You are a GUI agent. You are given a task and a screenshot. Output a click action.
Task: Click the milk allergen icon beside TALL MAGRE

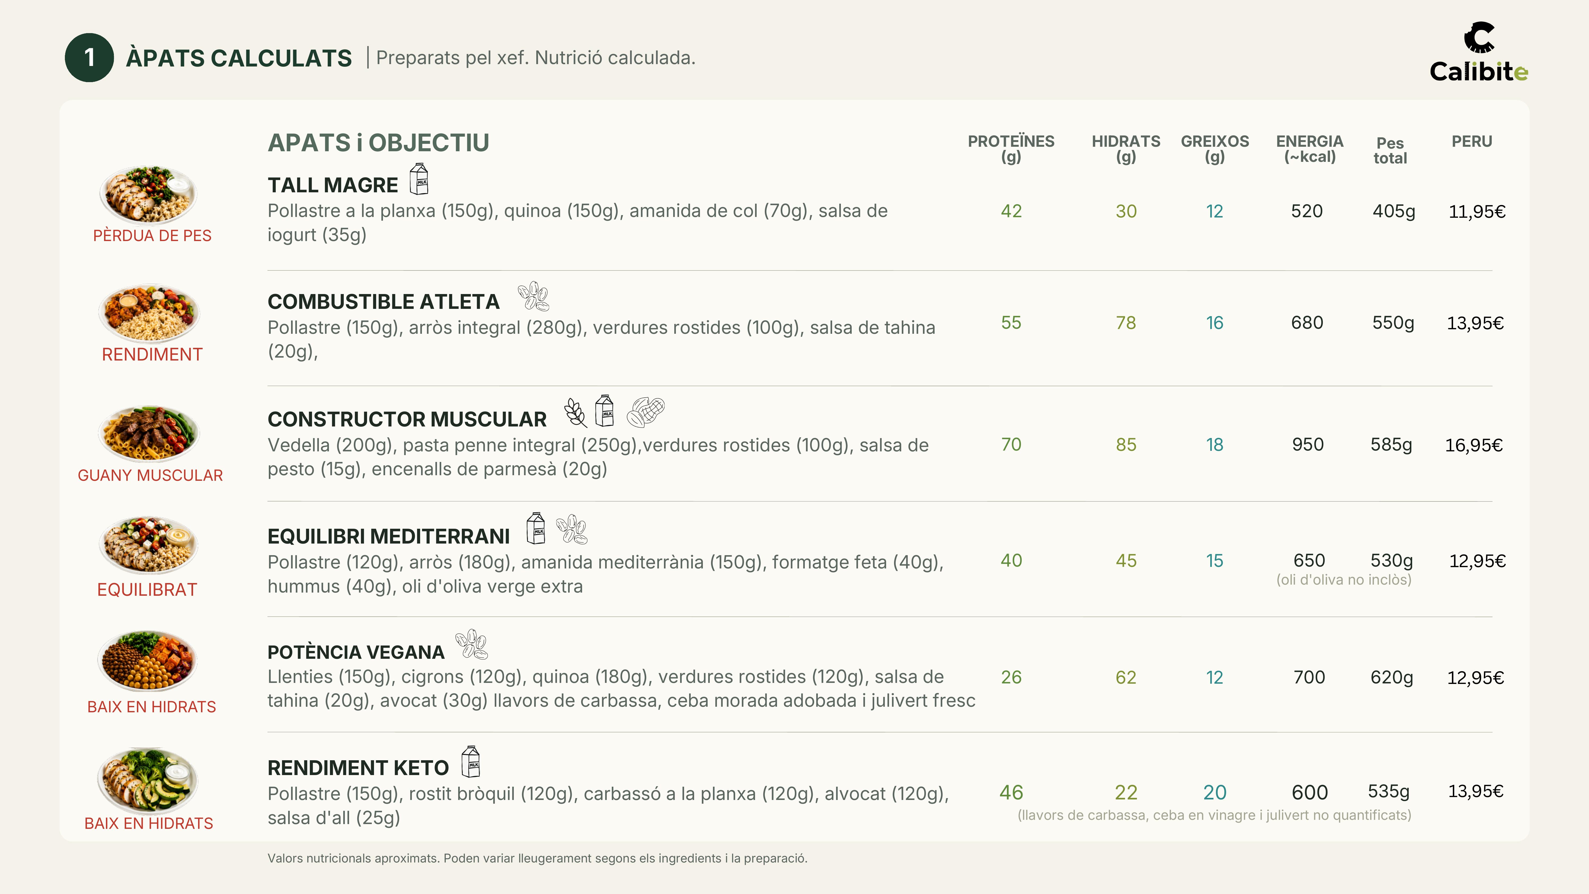click(x=419, y=179)
